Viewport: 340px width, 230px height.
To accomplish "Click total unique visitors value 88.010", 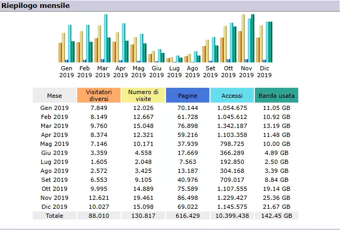I will 99,216.
